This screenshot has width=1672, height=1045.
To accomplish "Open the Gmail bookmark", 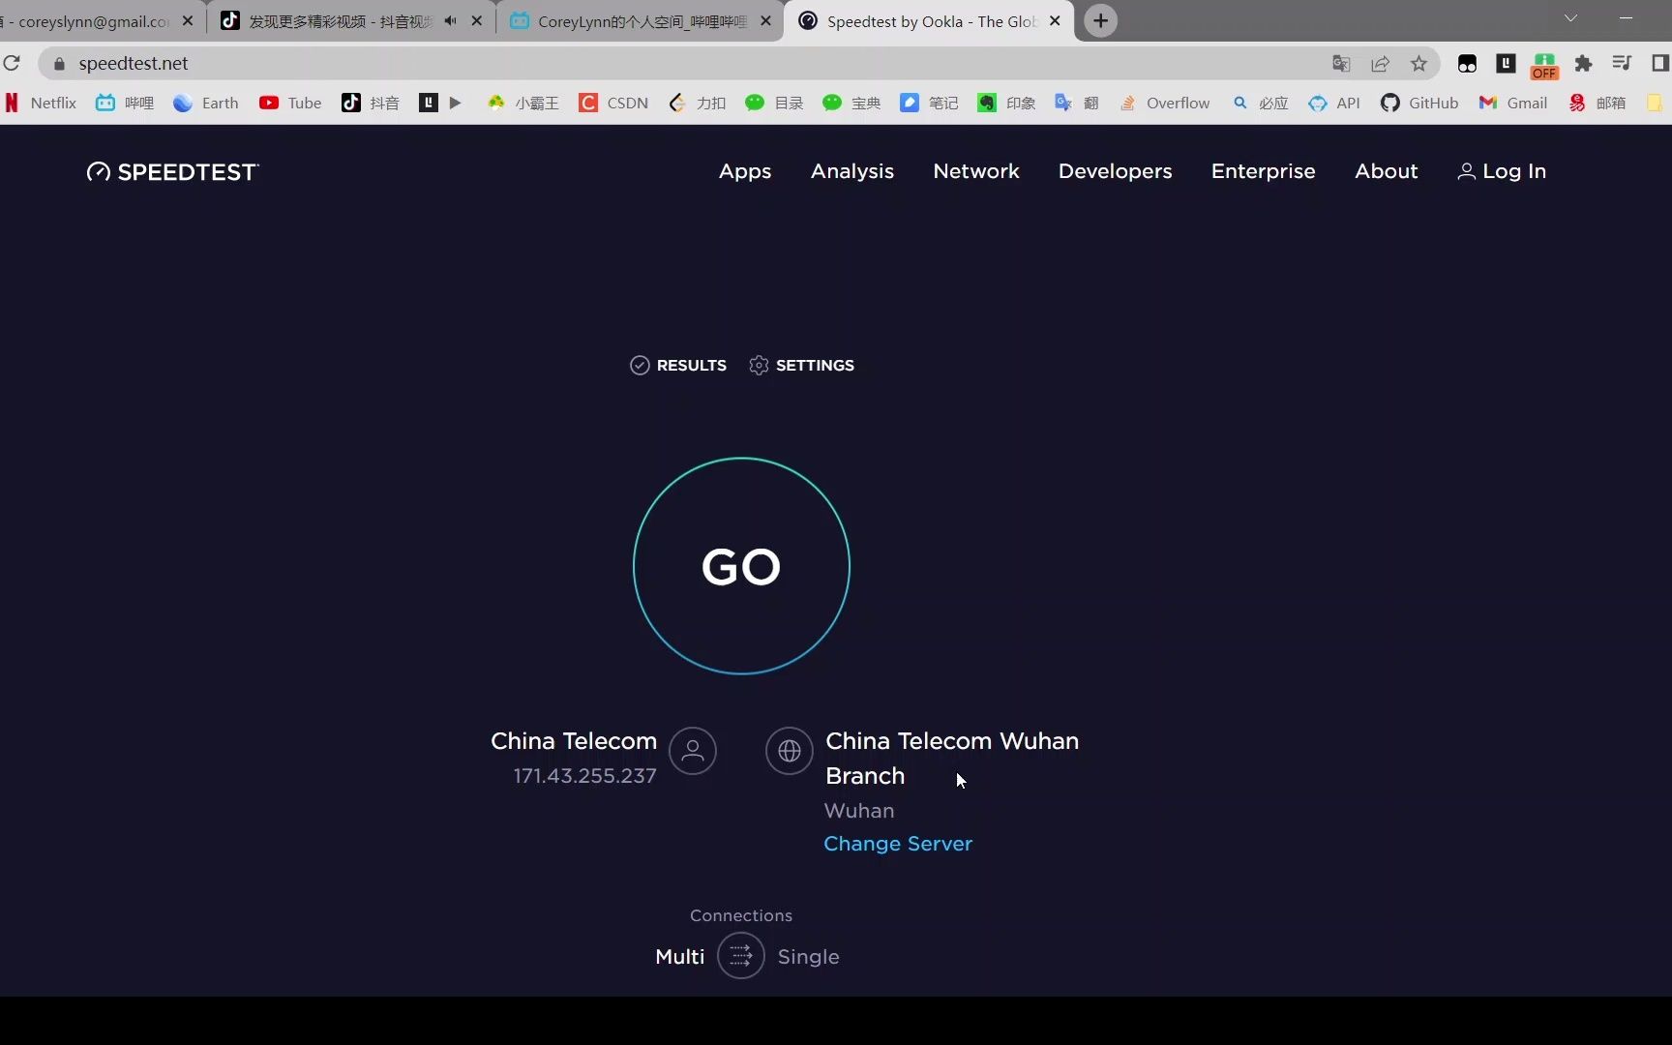I will (1513, 103).
